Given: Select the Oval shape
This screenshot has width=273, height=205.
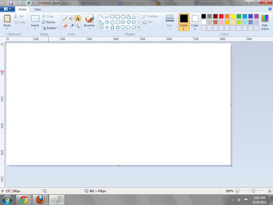Looking at the screenshot, I should pos(112,17).
